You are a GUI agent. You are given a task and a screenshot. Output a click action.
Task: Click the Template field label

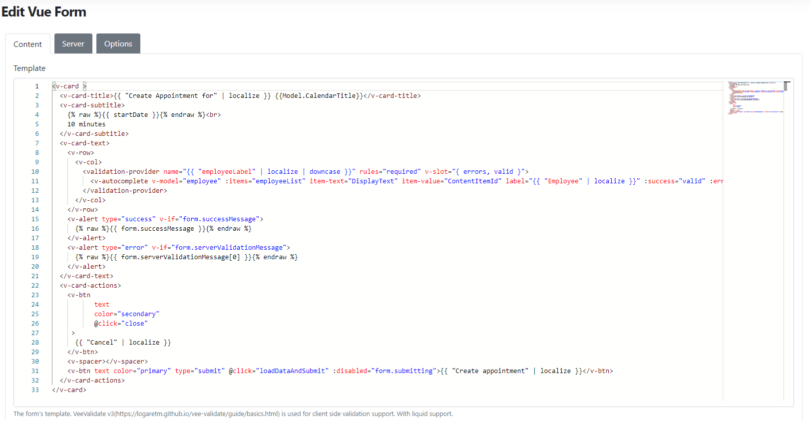(x=29, y=68)
